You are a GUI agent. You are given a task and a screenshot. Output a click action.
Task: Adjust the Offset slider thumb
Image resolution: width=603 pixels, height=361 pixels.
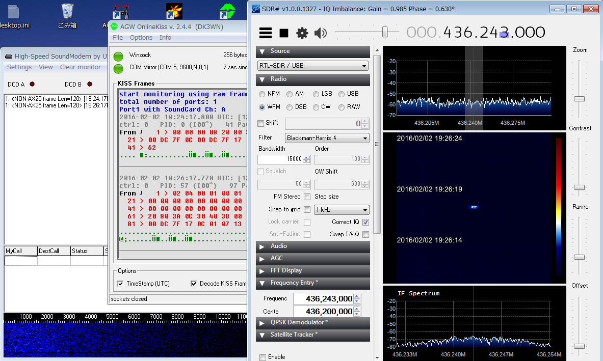click(x=579, y=346)
